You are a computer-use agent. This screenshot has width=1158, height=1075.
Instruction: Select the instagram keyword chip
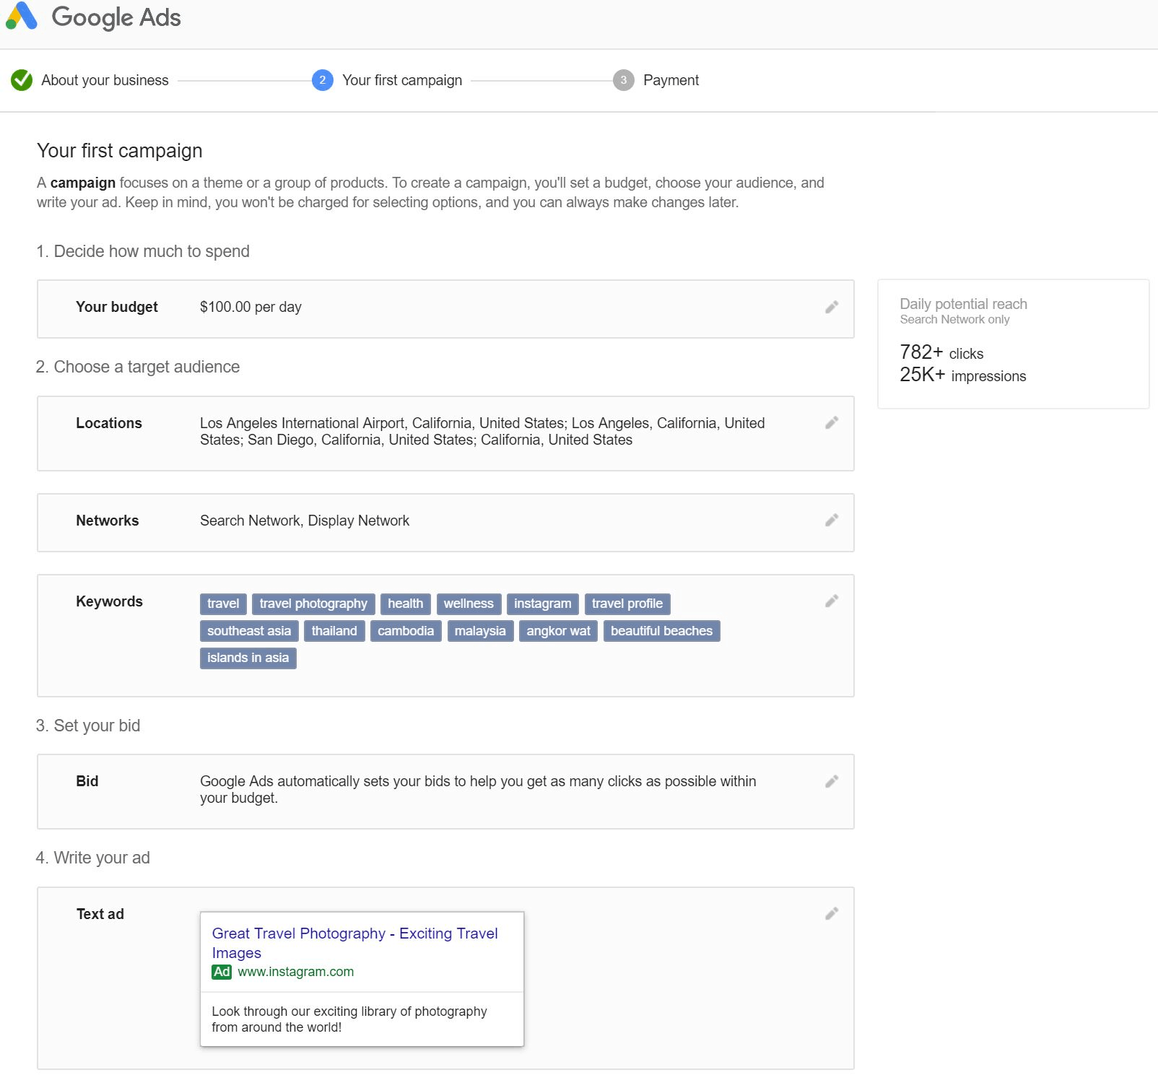click(542, 604)
